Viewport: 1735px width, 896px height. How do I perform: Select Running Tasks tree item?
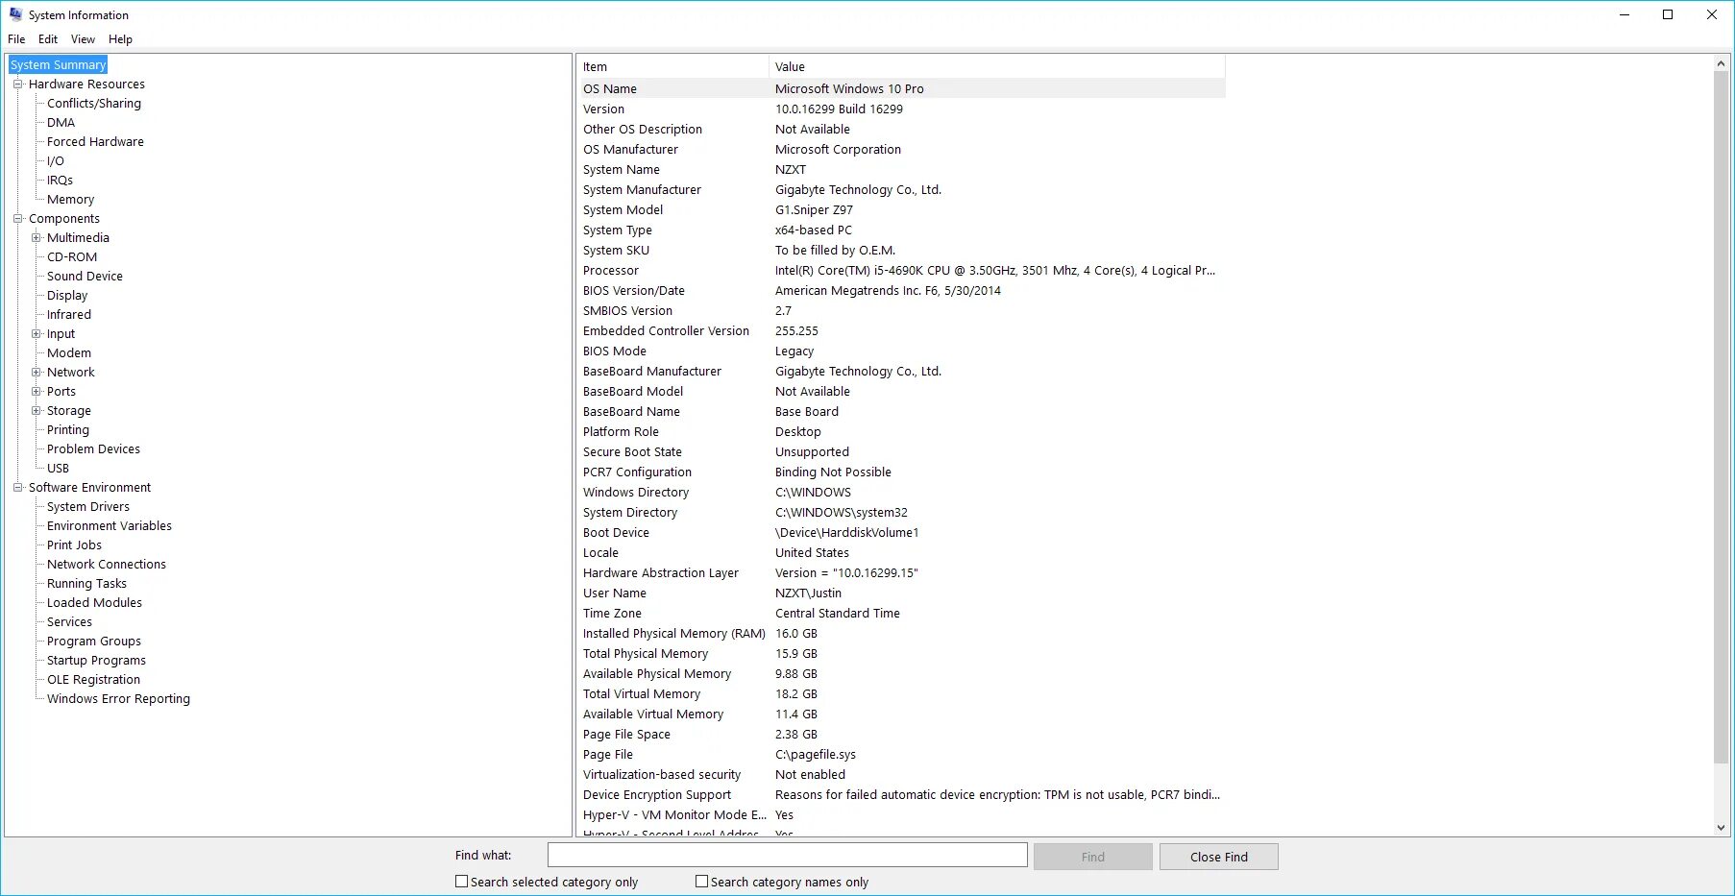tap(86, 583)
